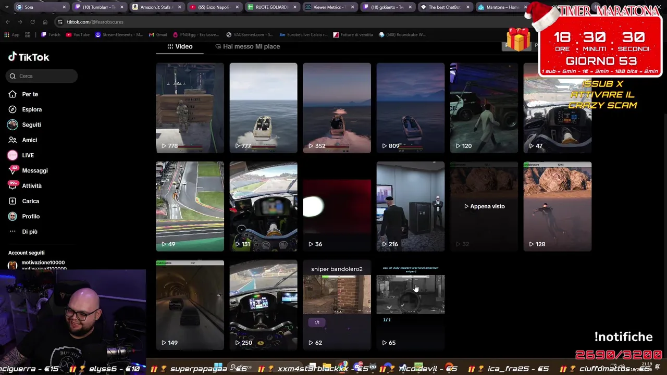Click the Carica upload icon
The width and height of the screenshot is (667, 375).
click(13, 201)
